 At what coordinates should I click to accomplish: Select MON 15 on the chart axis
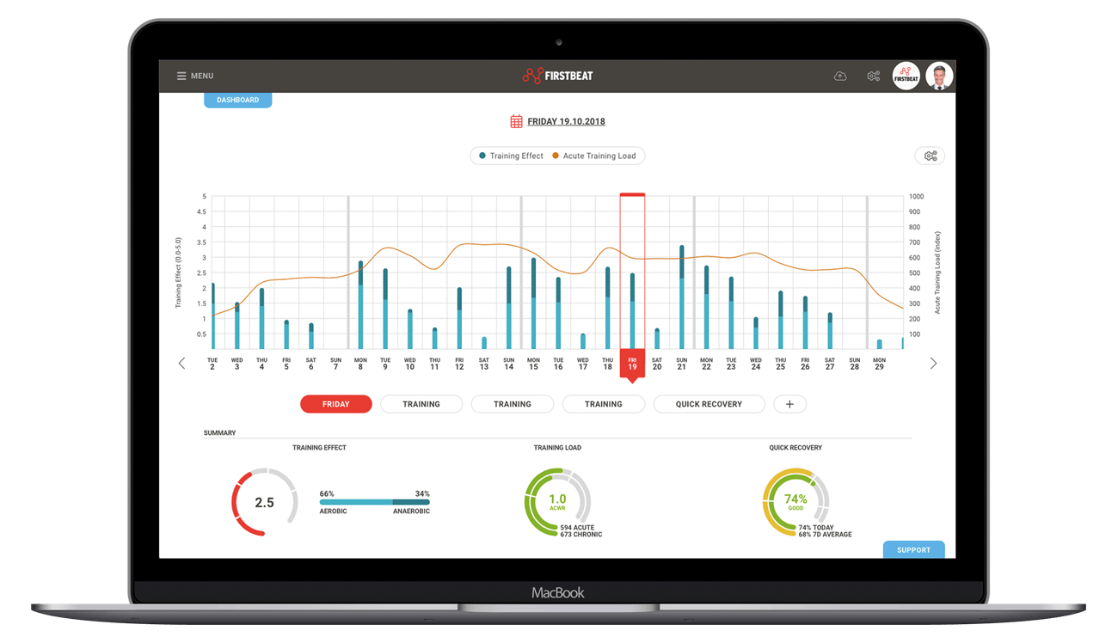click(533, 364)
